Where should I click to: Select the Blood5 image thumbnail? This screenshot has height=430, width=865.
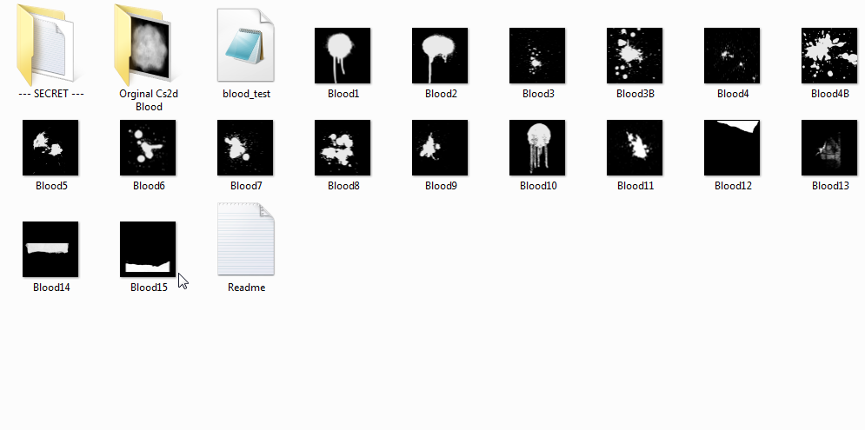[x=50, y=148]
